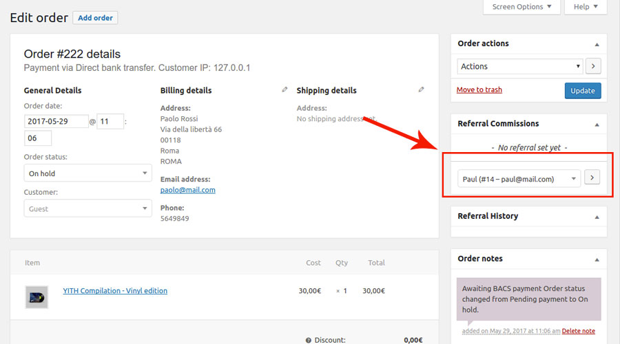Collapse the Order notes panel

(x=597, y=259)
